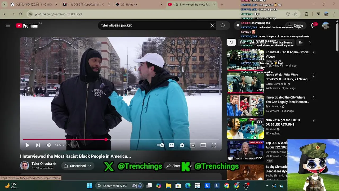
Task: Open Chrome tab search dropdown arrow
Action: click(4, 5)
